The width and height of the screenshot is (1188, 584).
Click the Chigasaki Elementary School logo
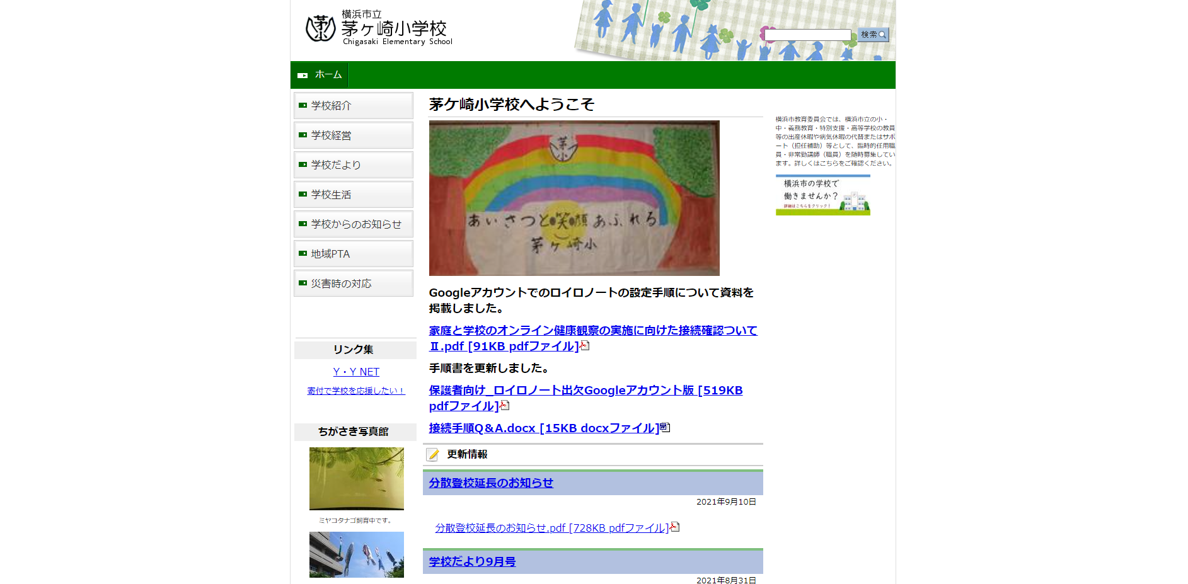pyautogui.click(x=379, y=28)
